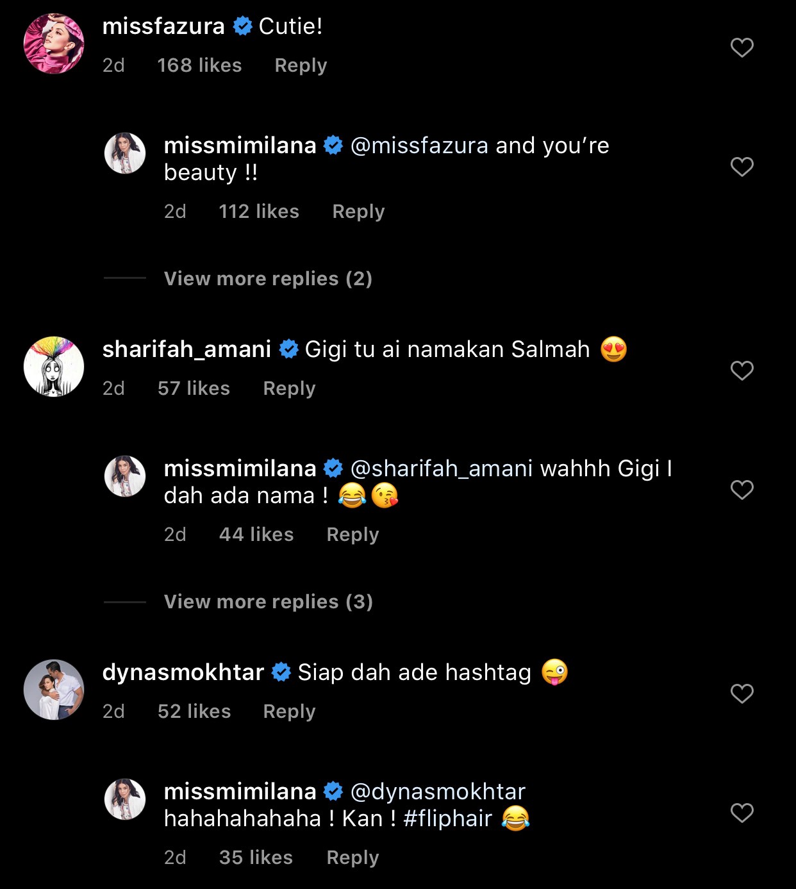Reply to sharifah_amani's comment
The width and height of the screenshot is (796, 889).
pos(289,388)
